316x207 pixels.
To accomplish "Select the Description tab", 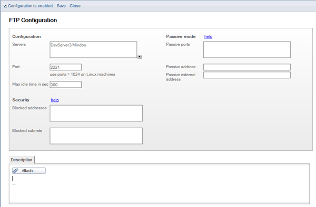I will [22, 160].
